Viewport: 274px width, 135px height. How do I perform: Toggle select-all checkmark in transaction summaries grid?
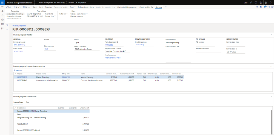click(15, 74)
